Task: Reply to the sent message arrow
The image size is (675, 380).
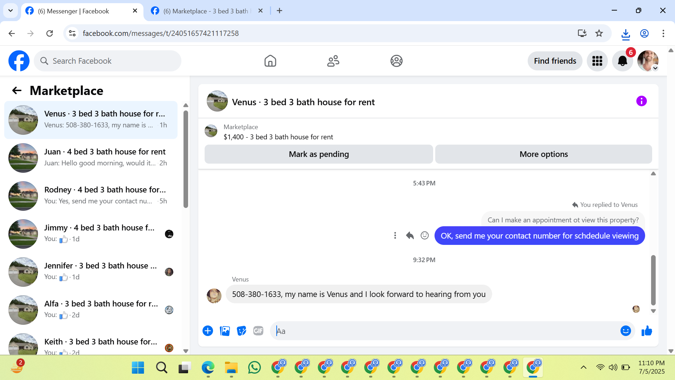Action: point(410,235)
